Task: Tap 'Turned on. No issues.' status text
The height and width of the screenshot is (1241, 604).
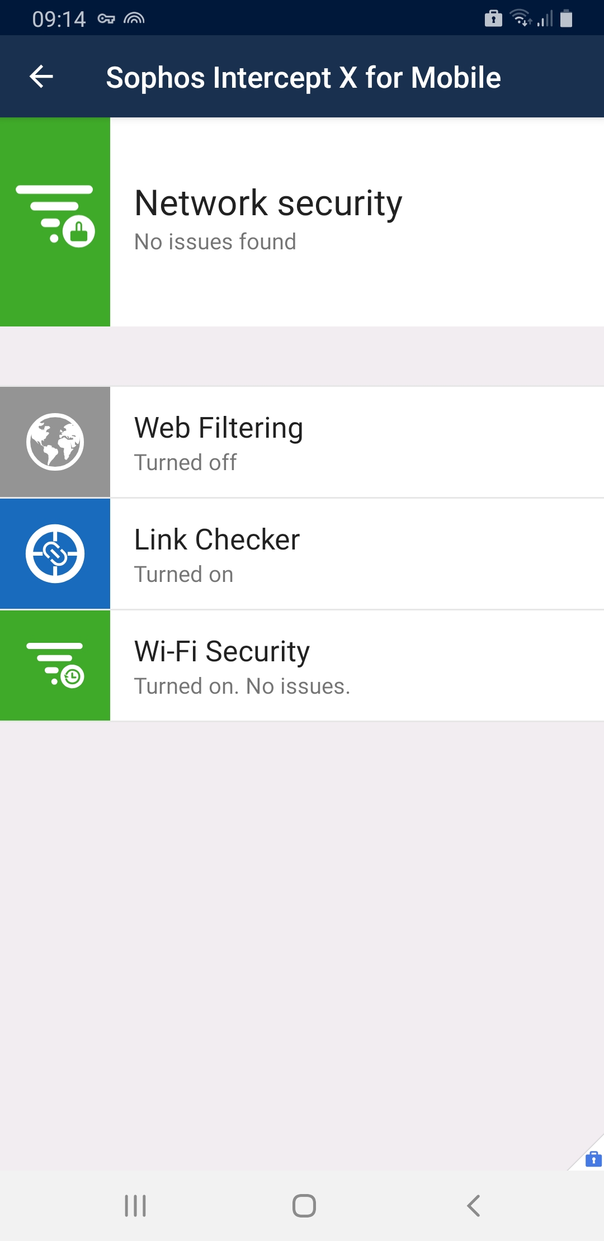Action: pyautogui.click(x=242, y=686)
